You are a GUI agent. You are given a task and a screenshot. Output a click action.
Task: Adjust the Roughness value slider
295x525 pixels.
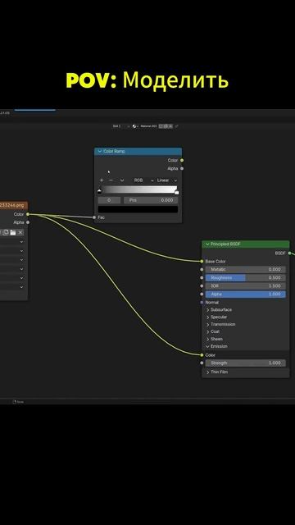(x=246, y=277)
